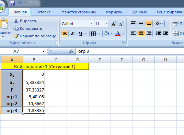Open the Name Box dropdown arrow
This screenshot has width=184, height=135.
pos(43,51)
